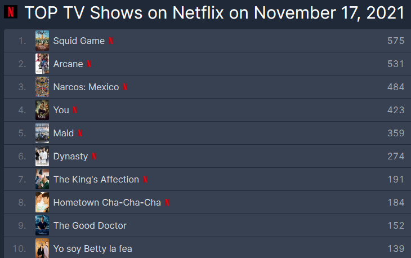The height and width of the screenshot is (258, 411).
Task: Open the Yo soy Betty la fea poster
Action: (42, 248)
